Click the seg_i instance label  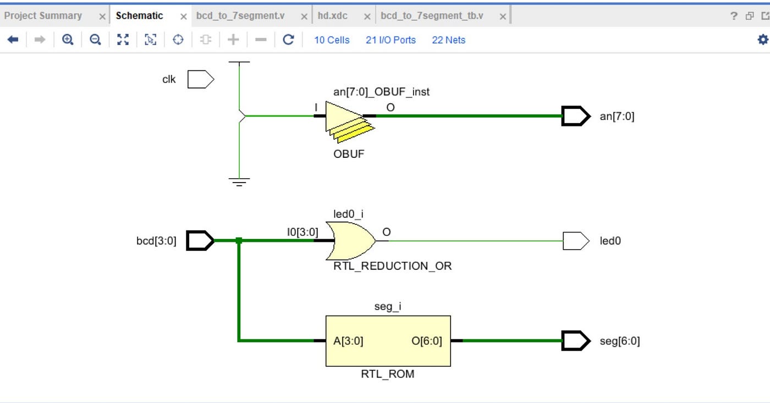tap(388, 307)
